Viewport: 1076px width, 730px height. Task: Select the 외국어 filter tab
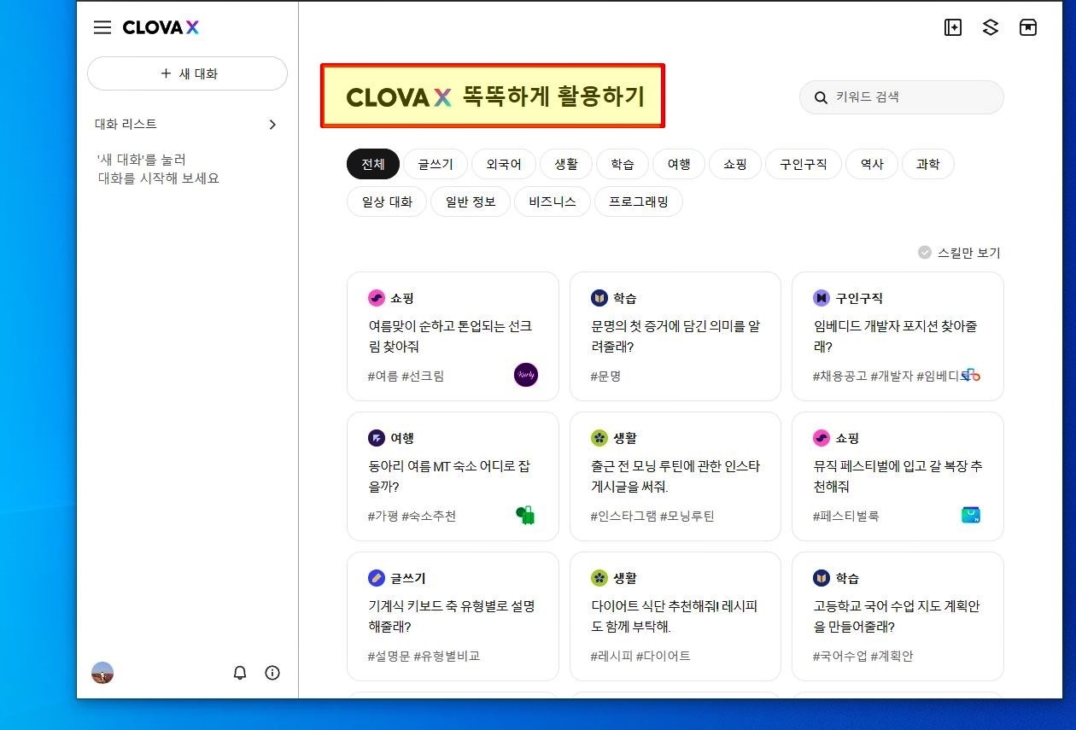[504, 164]
